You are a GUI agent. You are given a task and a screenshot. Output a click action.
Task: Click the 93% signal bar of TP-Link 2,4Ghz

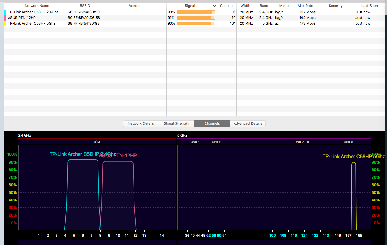tap(196, 12)
